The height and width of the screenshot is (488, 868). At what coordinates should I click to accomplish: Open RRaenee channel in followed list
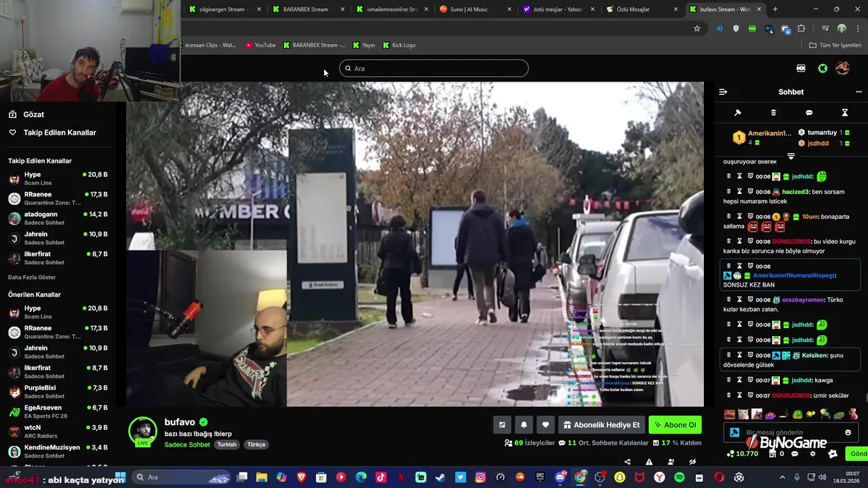pos(58,198)
